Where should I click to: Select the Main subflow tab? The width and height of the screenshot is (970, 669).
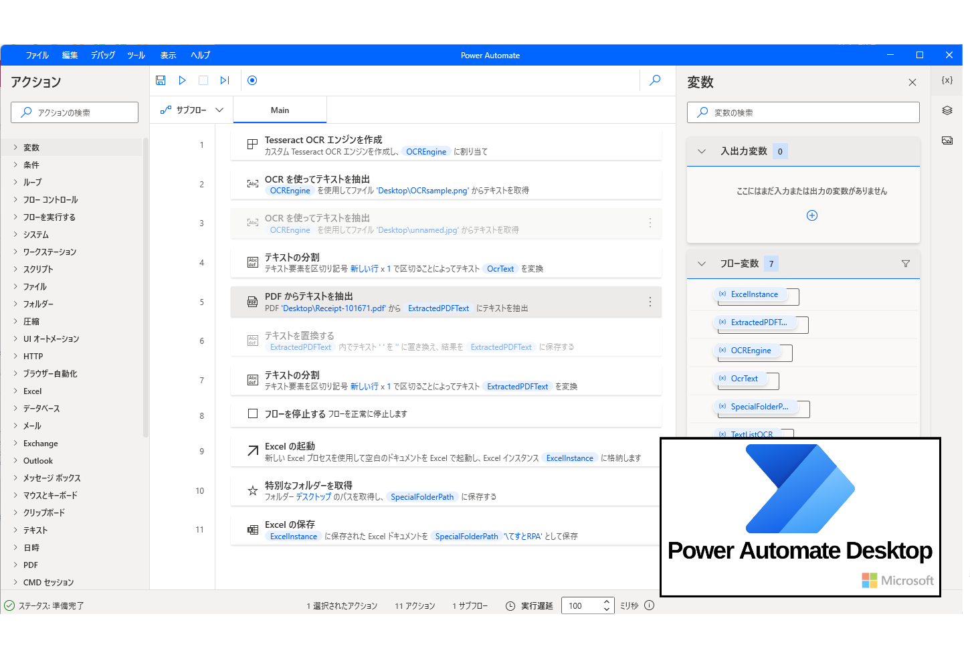tap(280, 110)
